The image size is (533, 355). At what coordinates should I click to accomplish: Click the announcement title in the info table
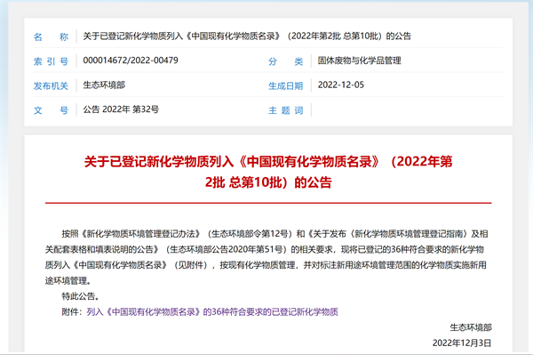tap(247, 36)
